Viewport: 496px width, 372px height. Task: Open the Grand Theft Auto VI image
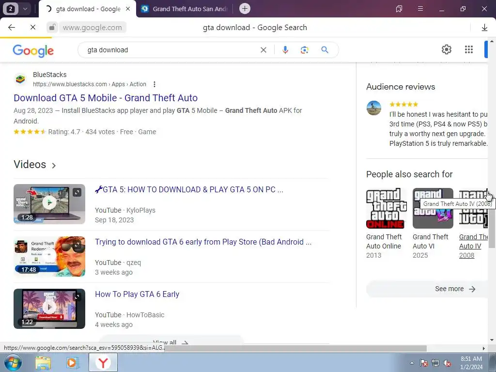(433, 208)
